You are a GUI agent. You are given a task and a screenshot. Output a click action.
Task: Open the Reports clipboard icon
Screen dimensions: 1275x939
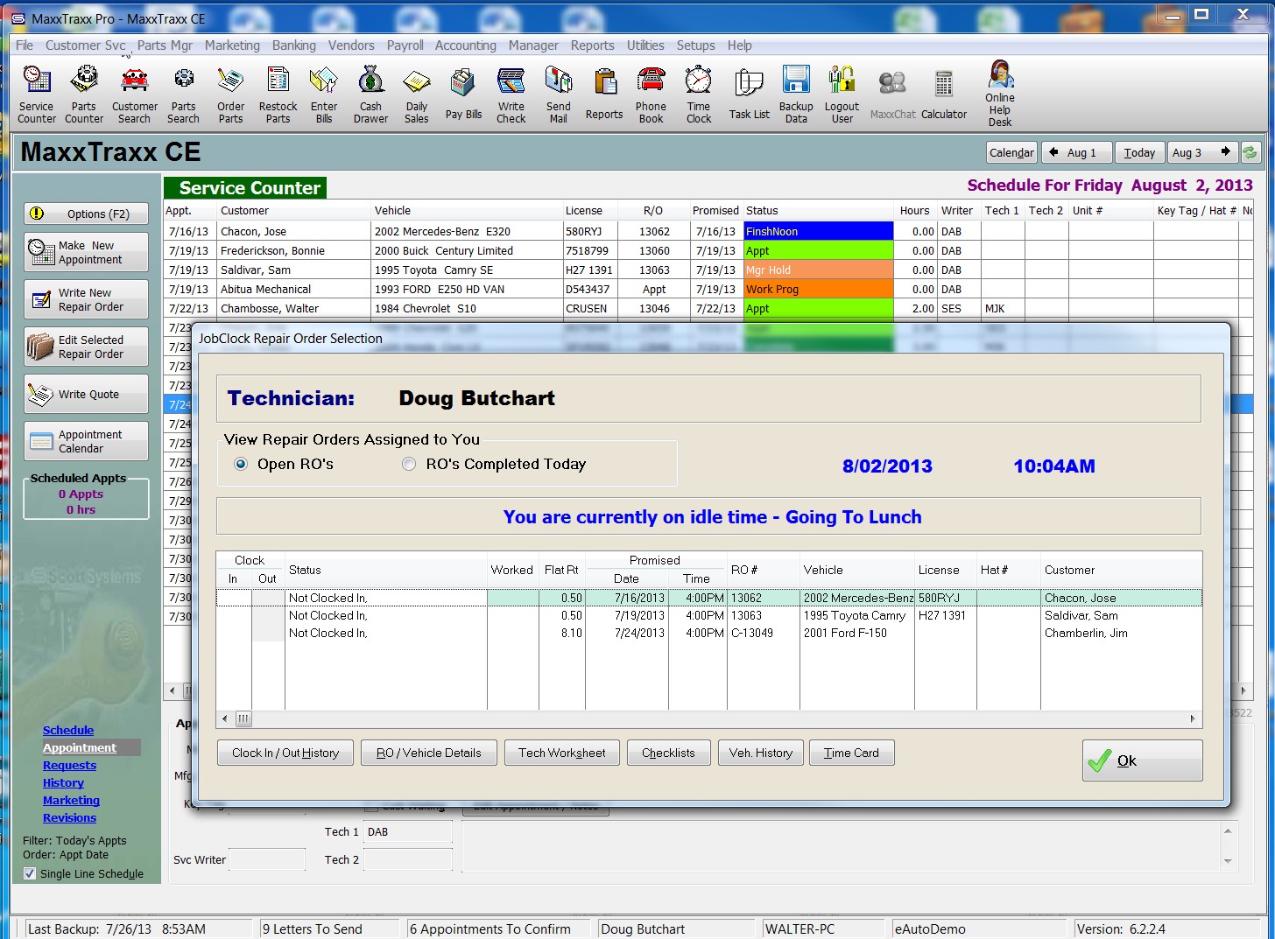pos(604,94)
